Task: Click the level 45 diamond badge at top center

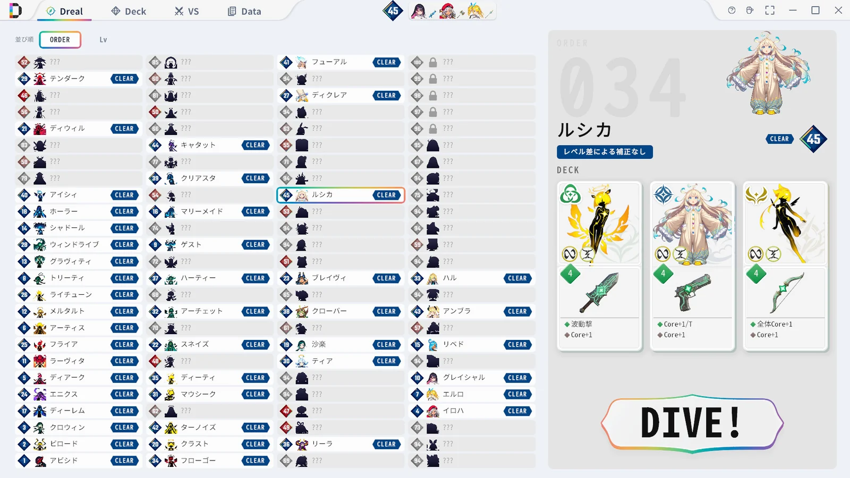Action: (x=393, y=11)
